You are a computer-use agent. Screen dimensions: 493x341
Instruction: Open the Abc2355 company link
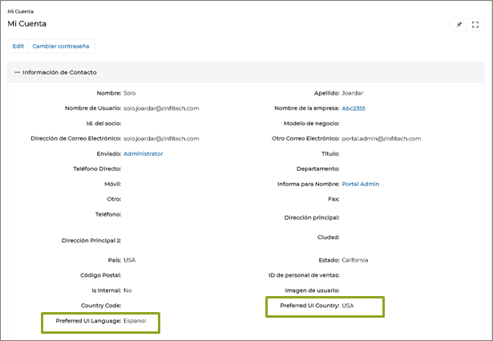(x=353, y=108)
